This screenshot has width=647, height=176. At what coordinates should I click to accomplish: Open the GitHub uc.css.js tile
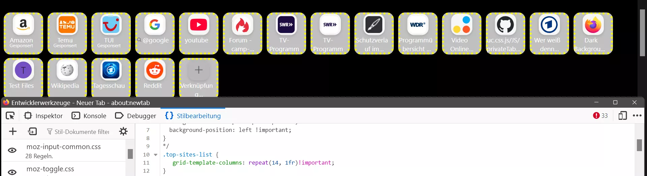point(505,33)
